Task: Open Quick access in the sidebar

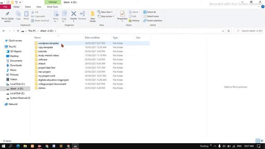Action: 15,41
